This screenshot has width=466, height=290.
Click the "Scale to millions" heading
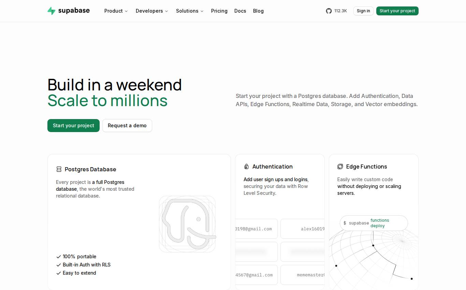(x=107, y=101)
